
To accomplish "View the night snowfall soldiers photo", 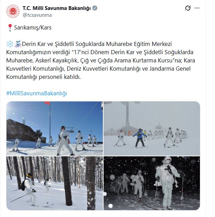I will coord(152,183).
